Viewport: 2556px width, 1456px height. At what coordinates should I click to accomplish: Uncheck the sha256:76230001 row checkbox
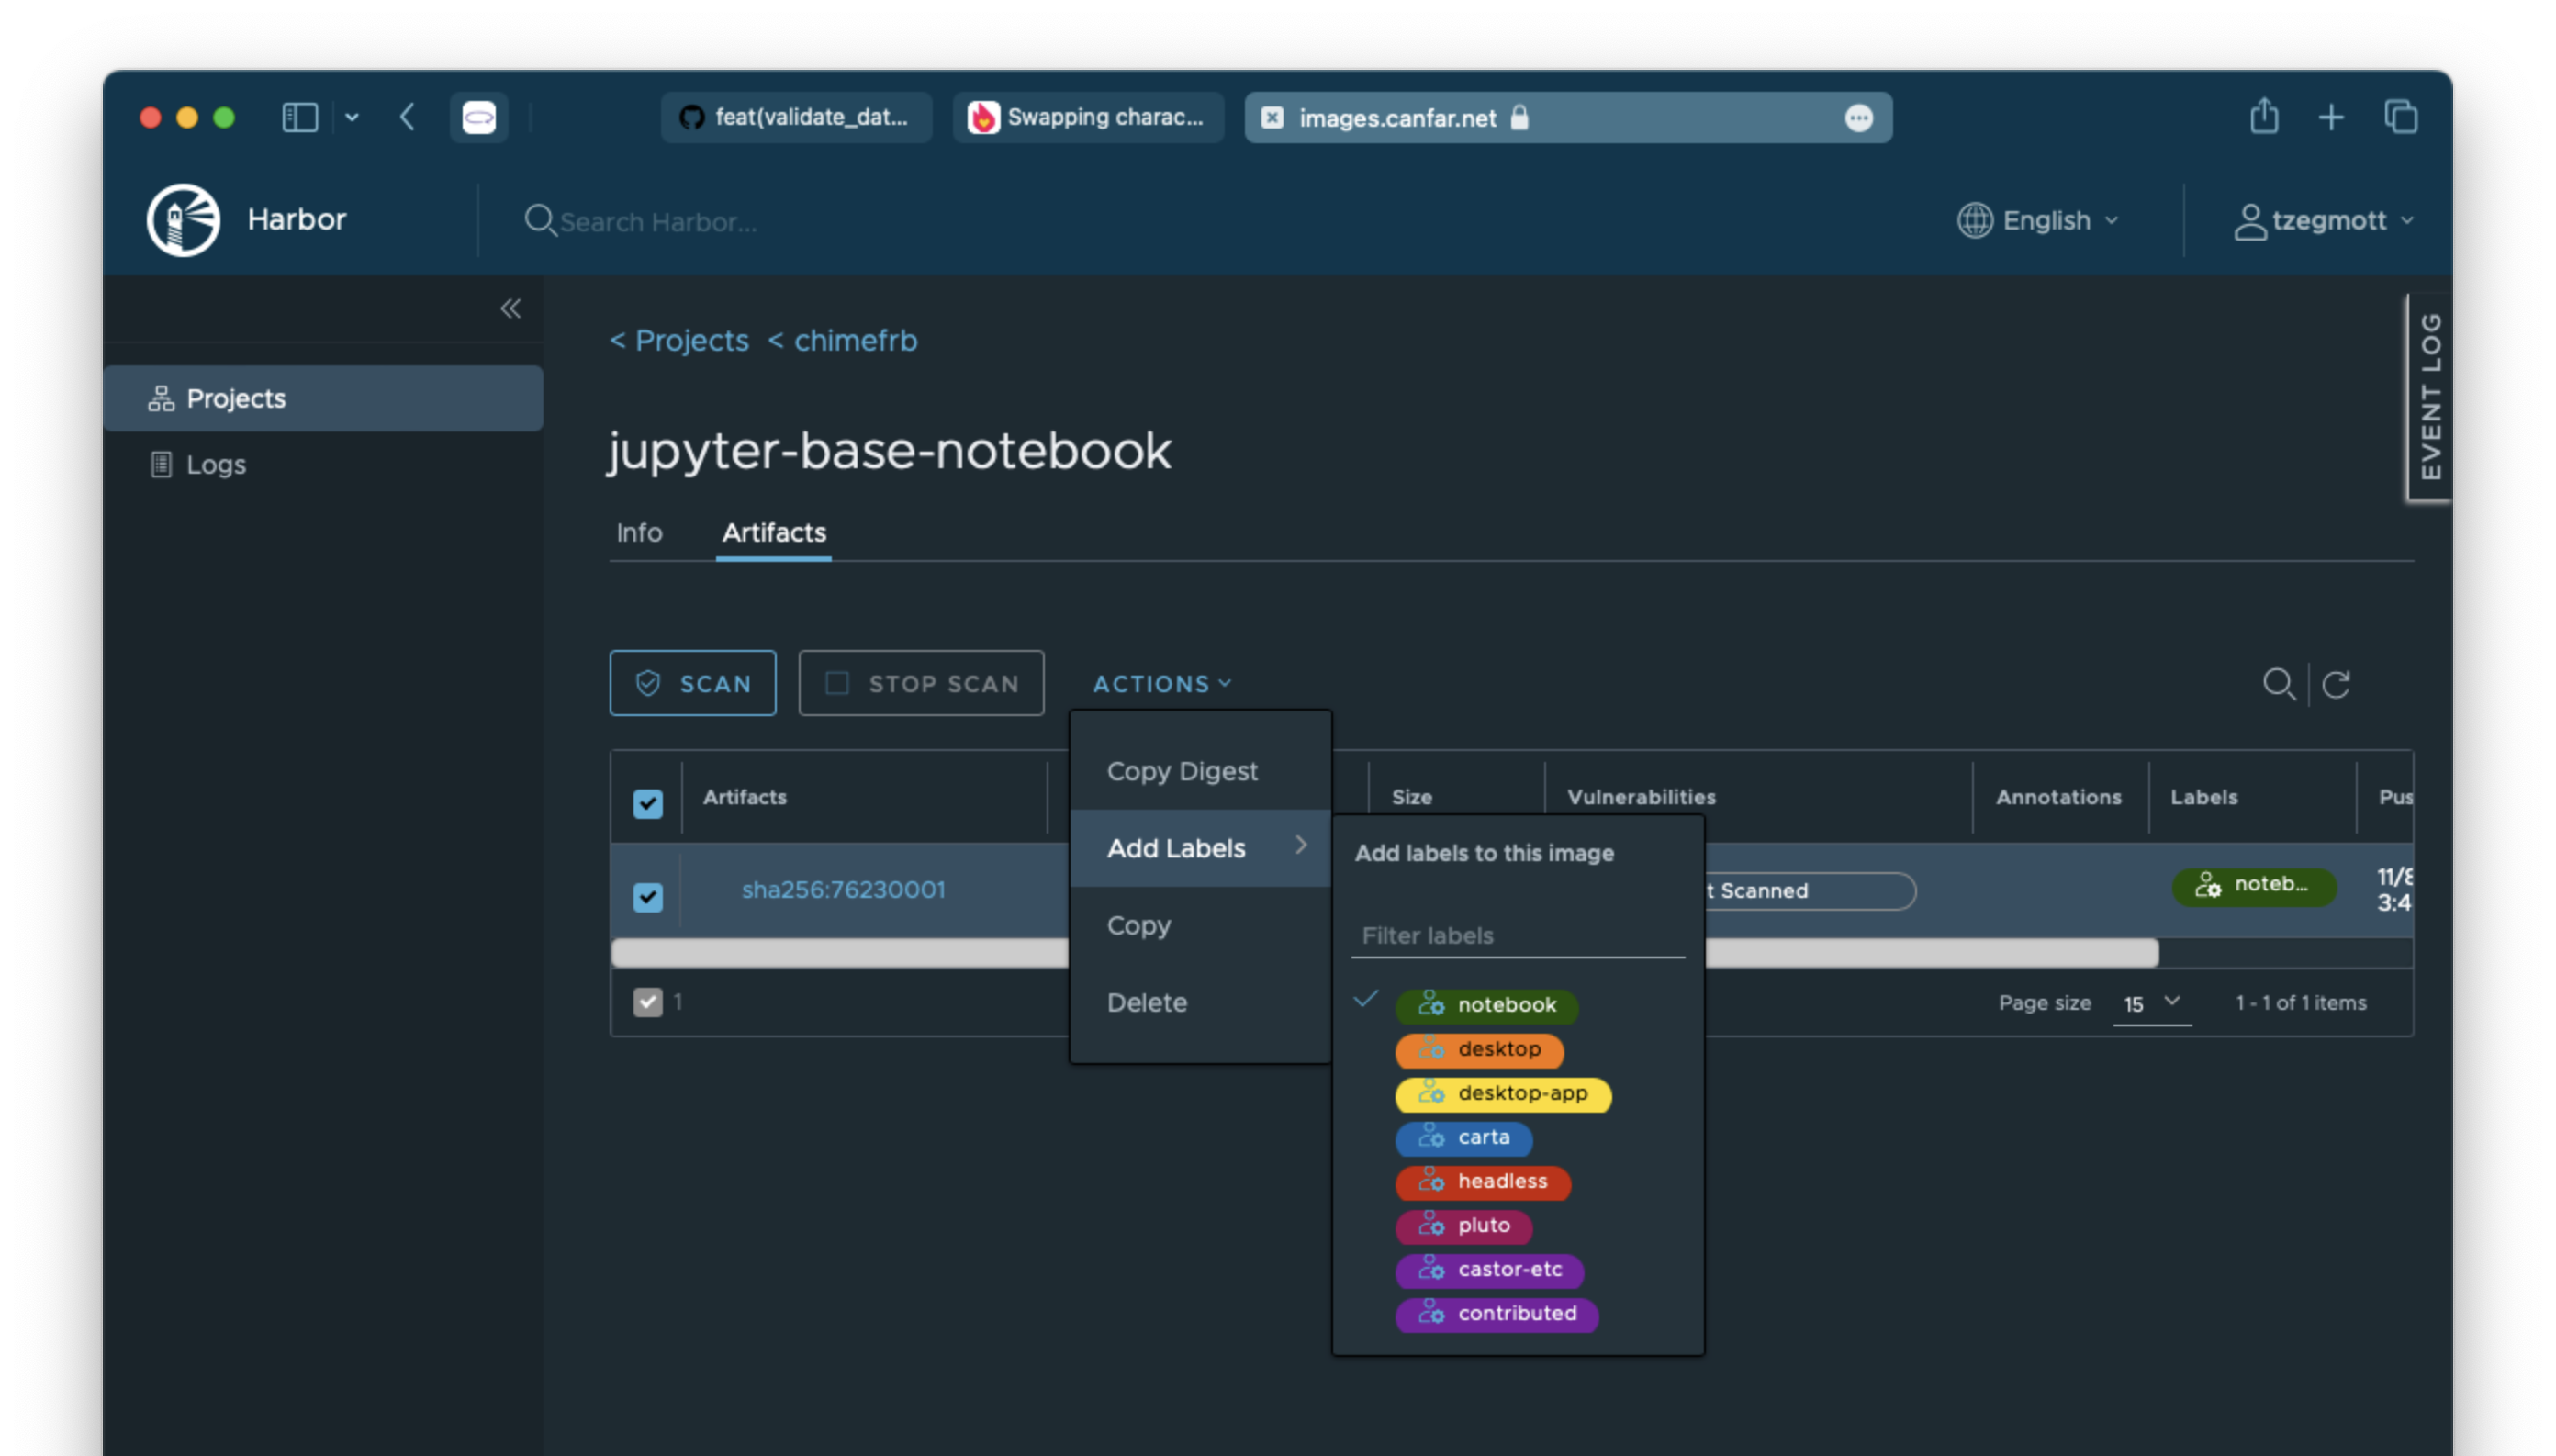pyautogui.click(x=648, y=897)
